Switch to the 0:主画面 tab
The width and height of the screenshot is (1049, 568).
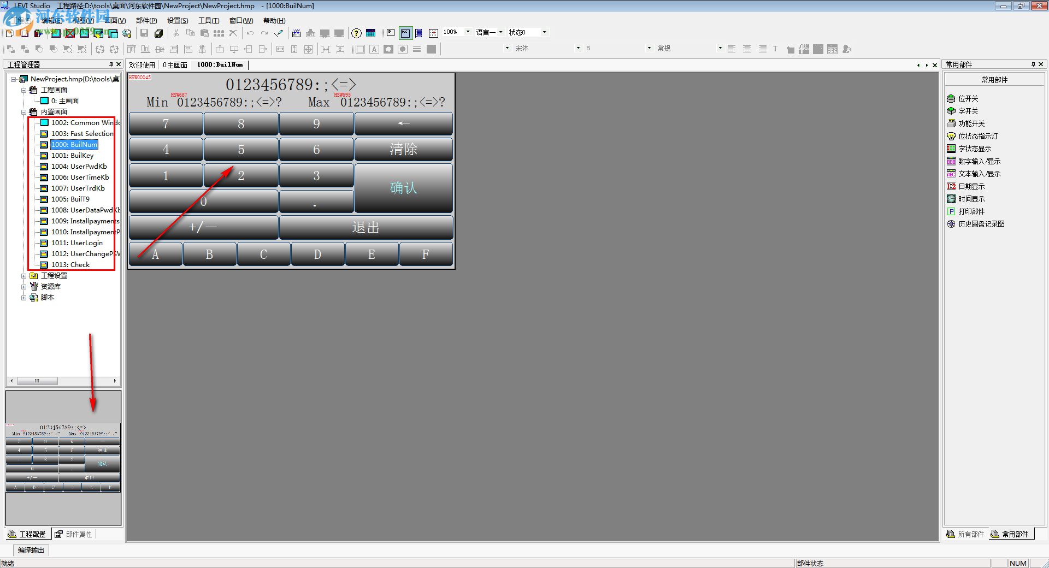[x=175, y=65]
